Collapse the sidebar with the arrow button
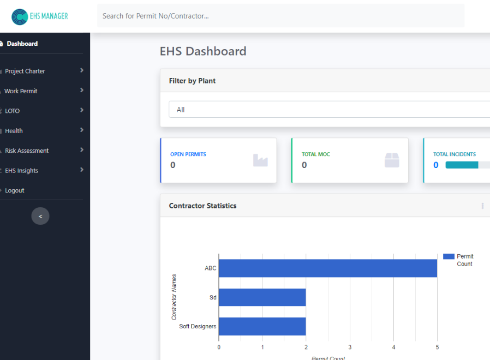Screen dimensions: 490x360 pos(40,216)
